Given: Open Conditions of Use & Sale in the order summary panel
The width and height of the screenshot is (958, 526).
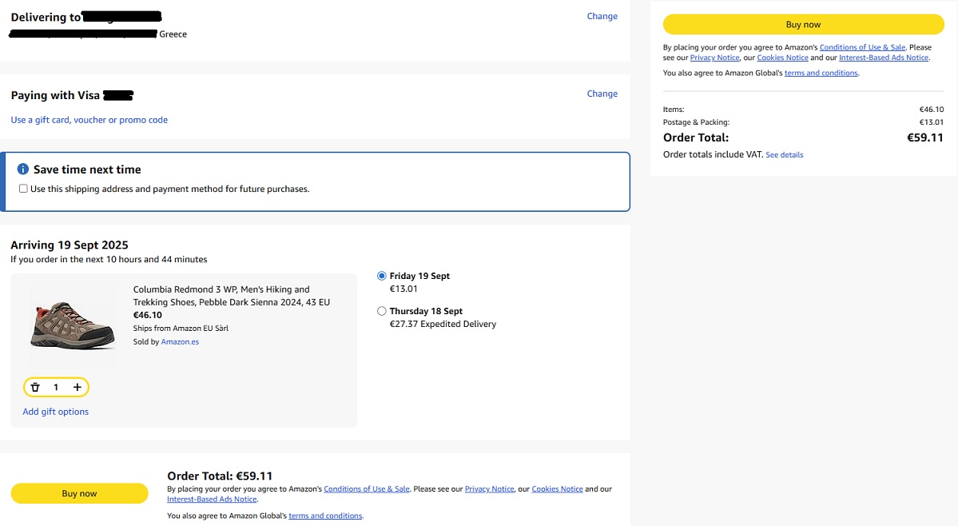Looking at the screenshot, I should coord(862,48).
